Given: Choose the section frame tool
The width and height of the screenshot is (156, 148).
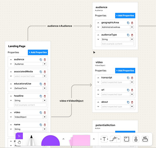Looking at the screenshot, I should (126, 139).
